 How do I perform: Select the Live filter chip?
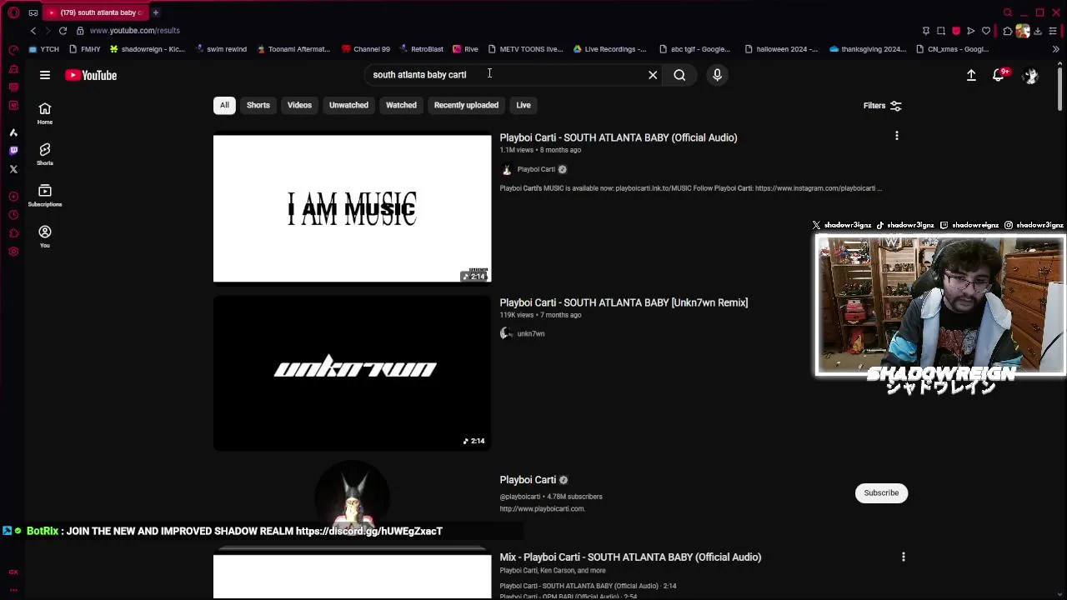coord(523,105)
